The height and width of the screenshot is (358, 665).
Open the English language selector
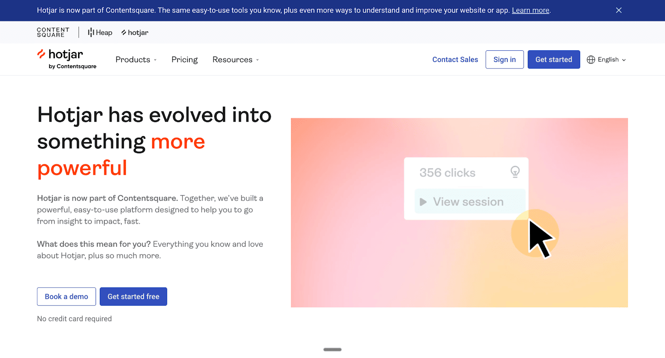[x=606, y=60]
